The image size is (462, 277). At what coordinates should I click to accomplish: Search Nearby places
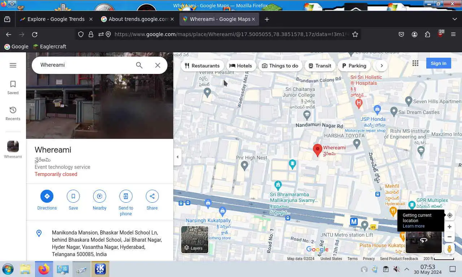[100, 200]
